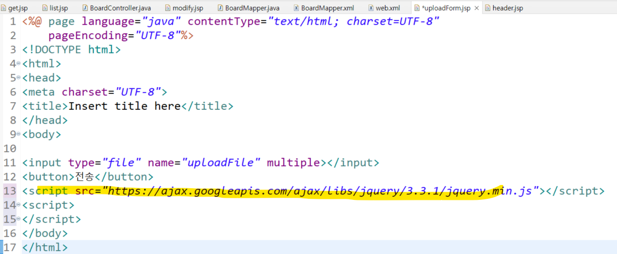Click the button tag with 전송 text
The height and width of the screenshot is (254, 617).
click(x=88, y=177)
